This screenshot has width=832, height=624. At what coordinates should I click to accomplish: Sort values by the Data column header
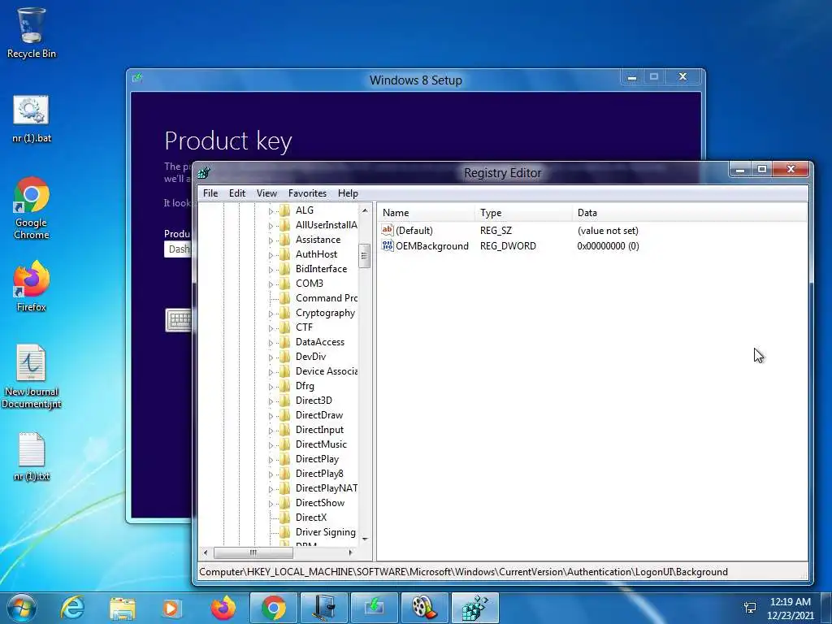(x=690, y=213)
